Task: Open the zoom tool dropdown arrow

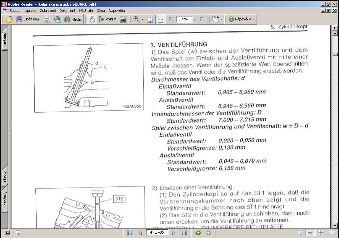Action: (142, 19)
